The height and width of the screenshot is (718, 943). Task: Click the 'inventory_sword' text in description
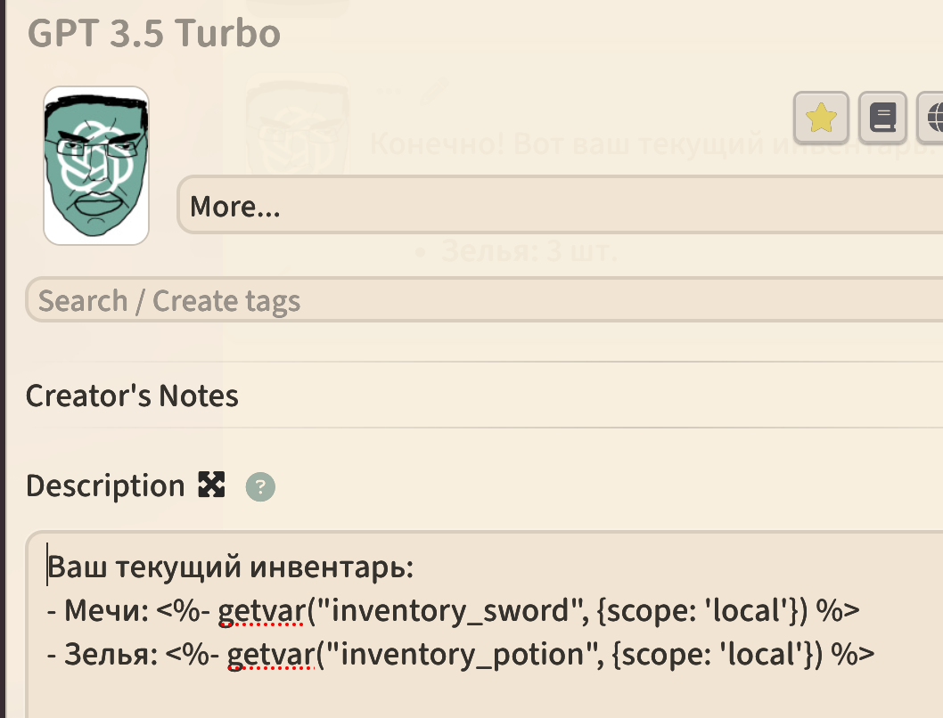click(450, 611)
